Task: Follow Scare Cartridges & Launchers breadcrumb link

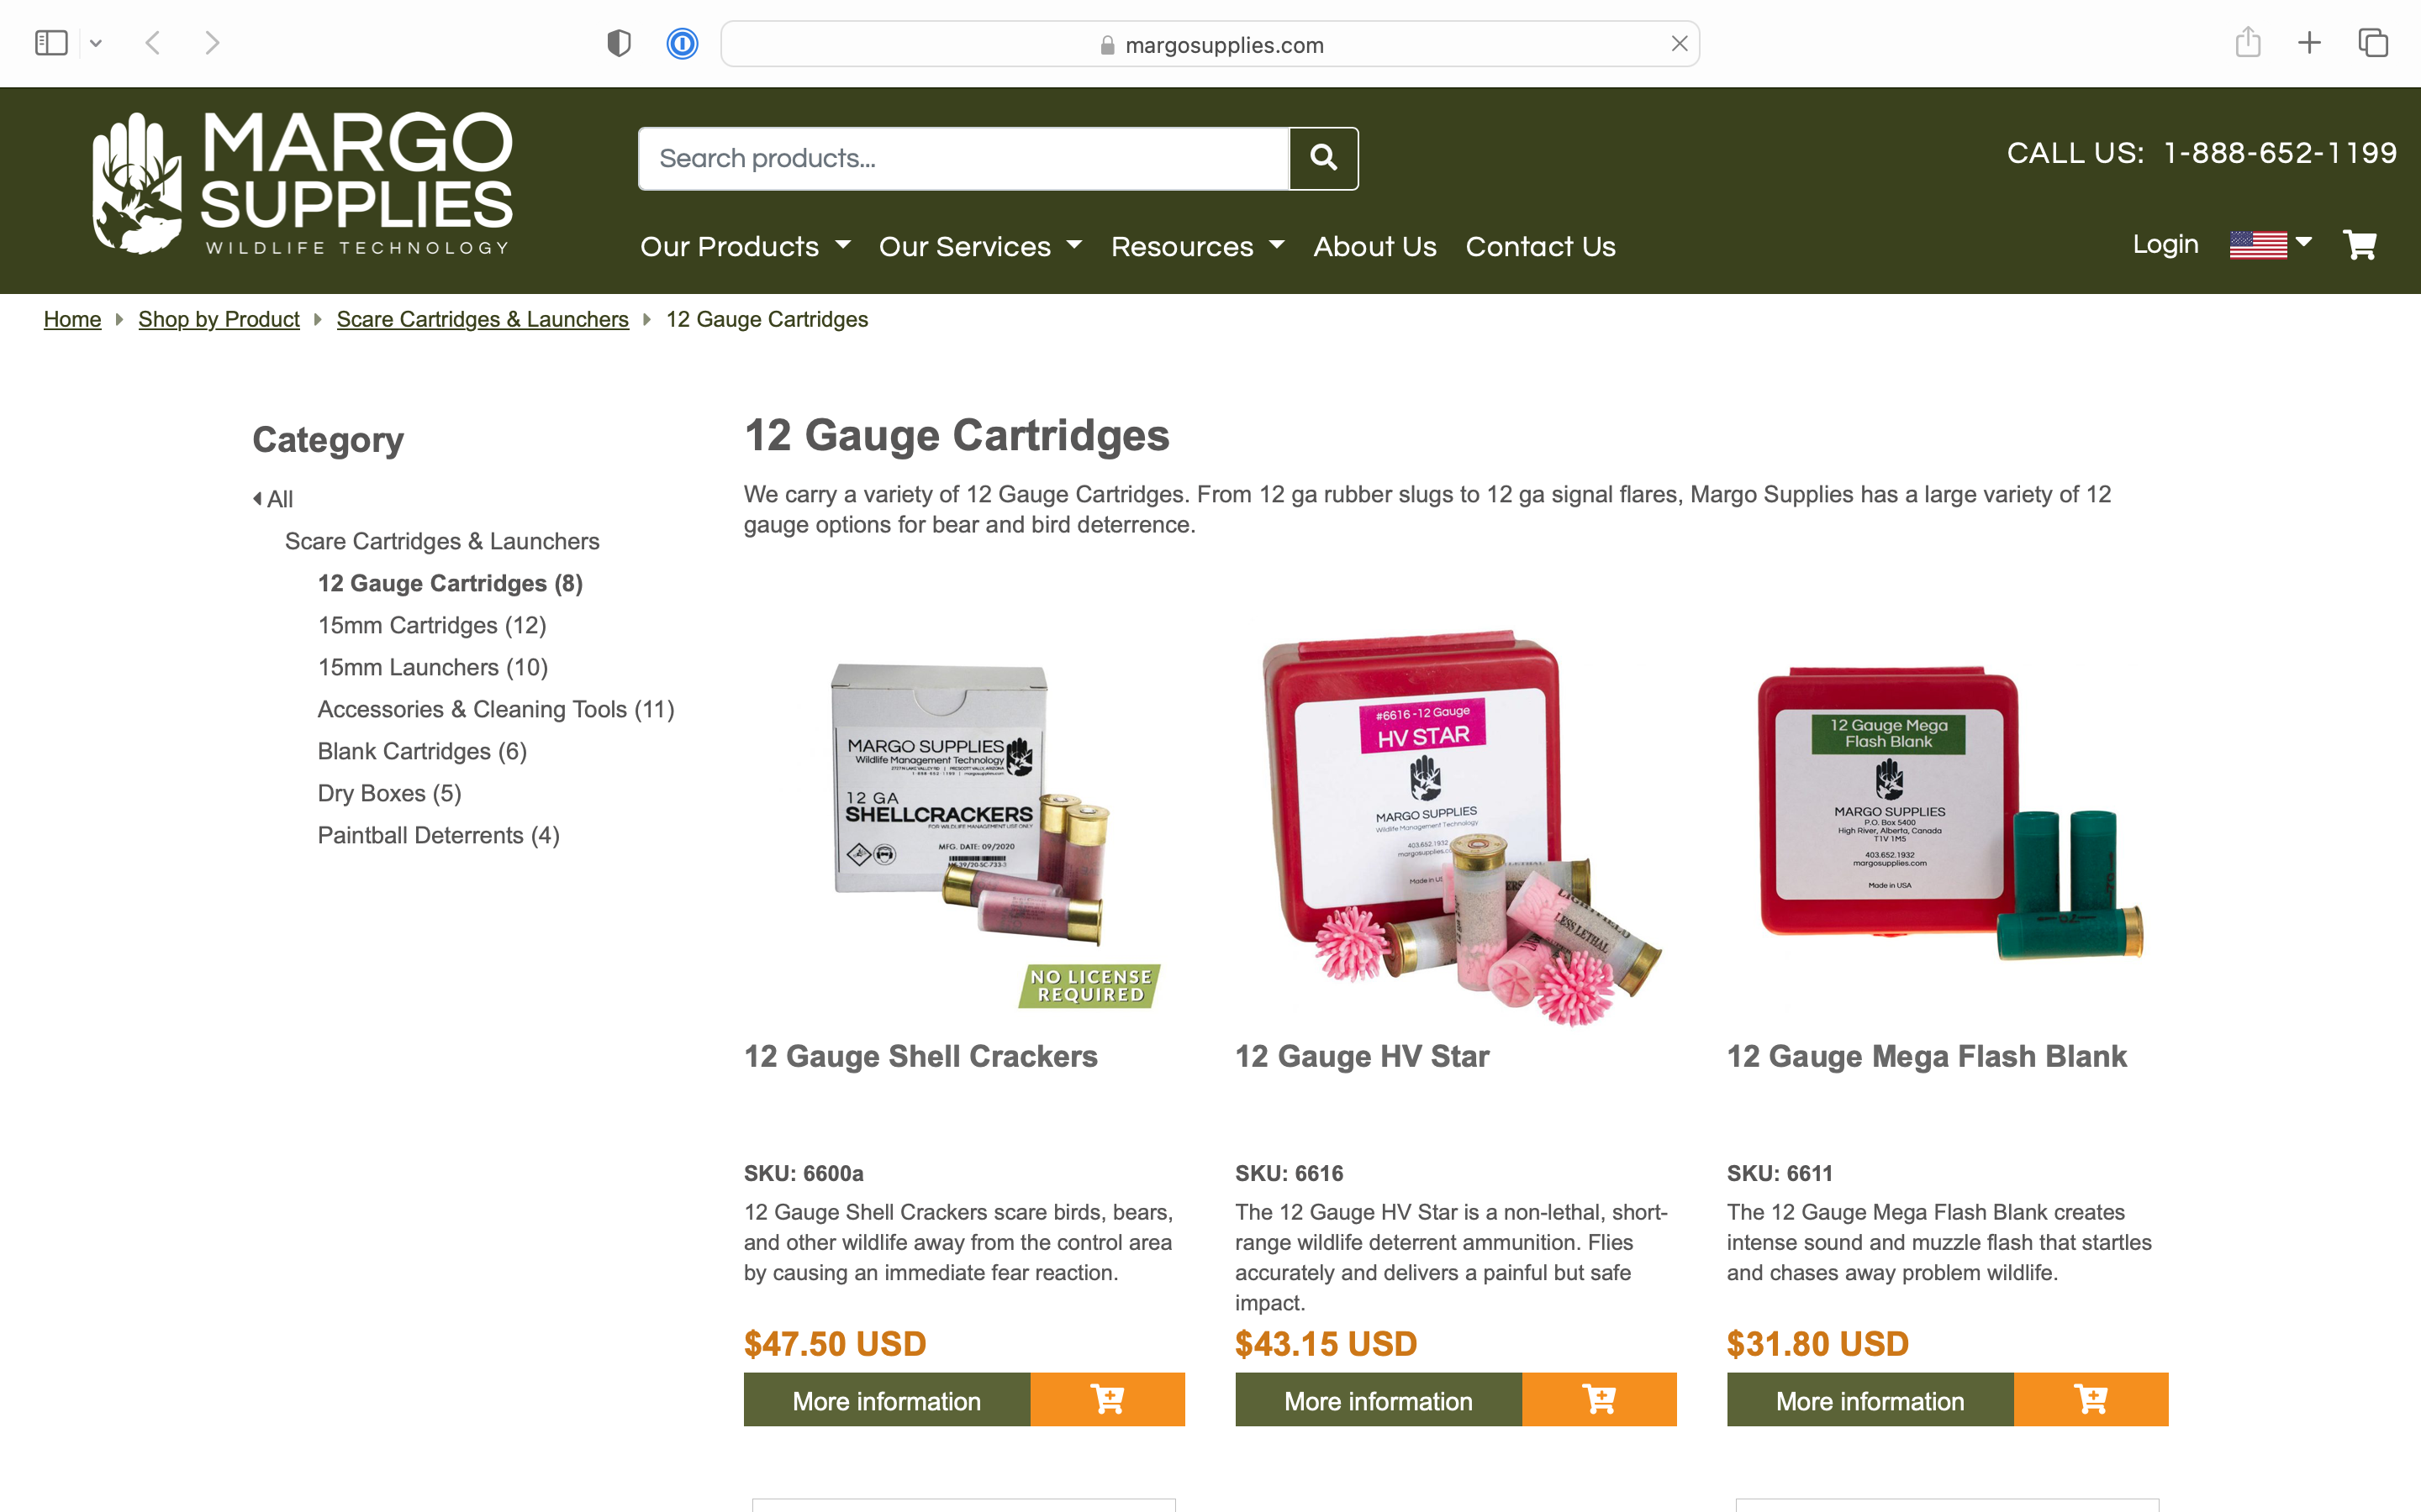Action: 483,319
